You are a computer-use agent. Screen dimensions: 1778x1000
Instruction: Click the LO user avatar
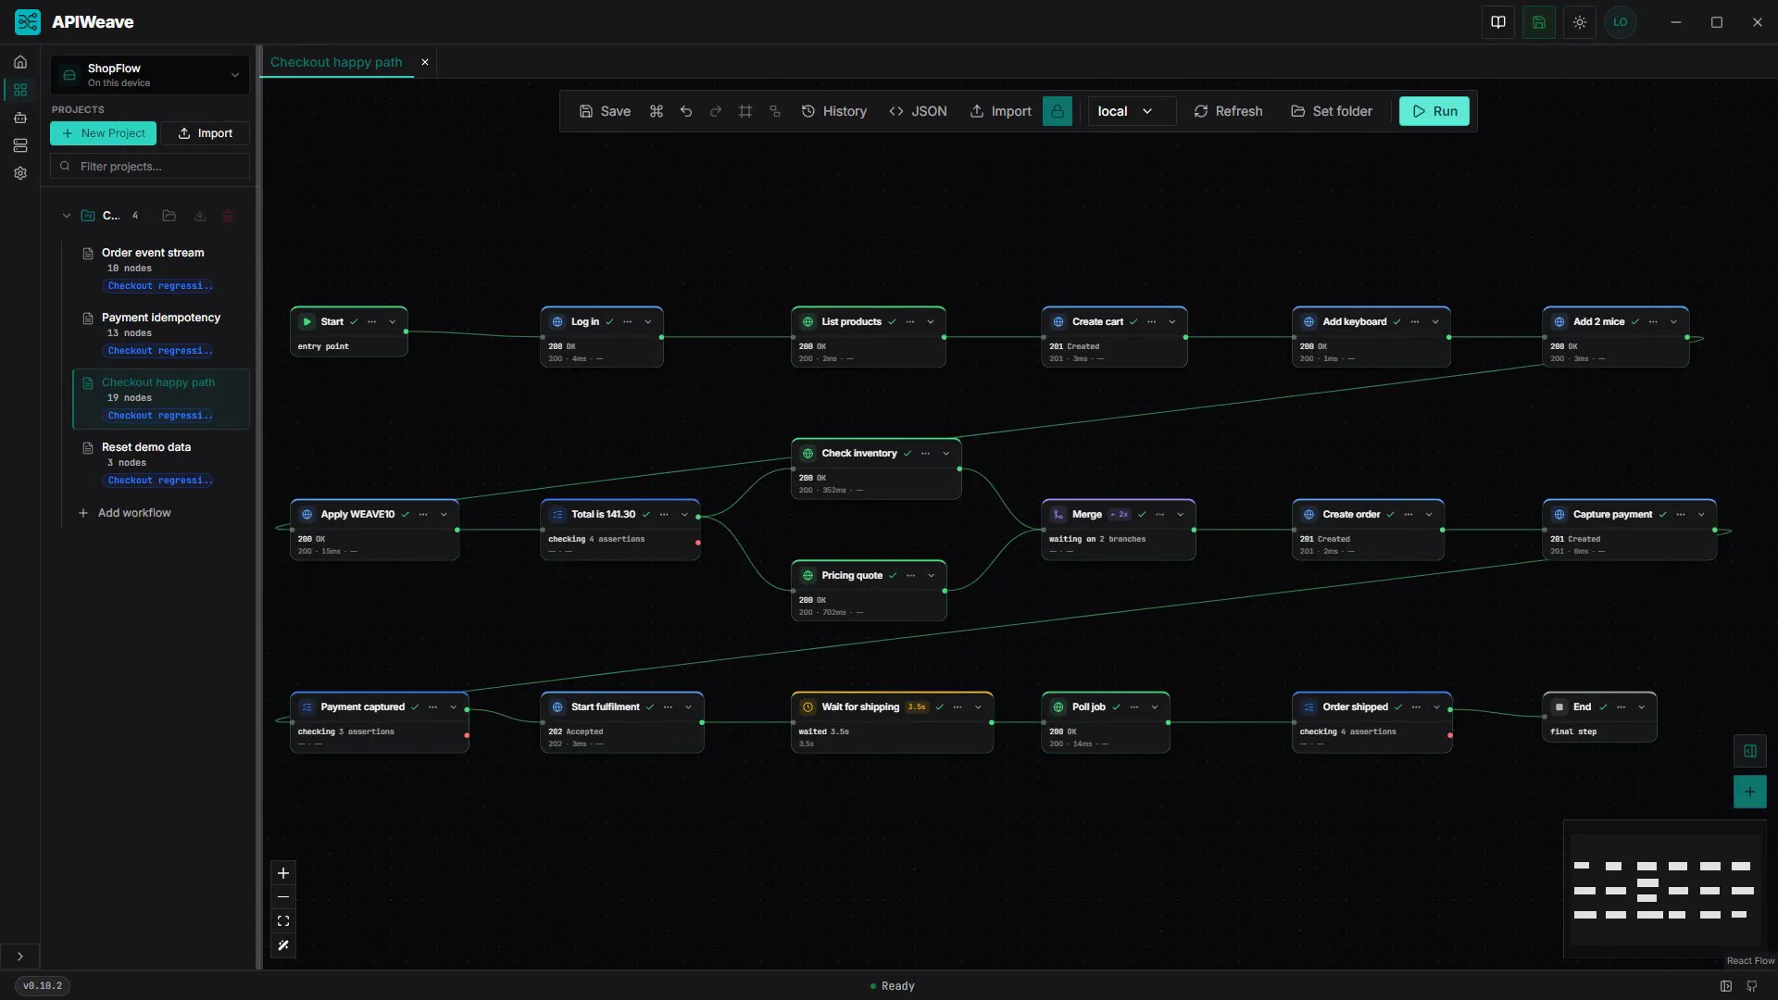tap(1621, 22)
